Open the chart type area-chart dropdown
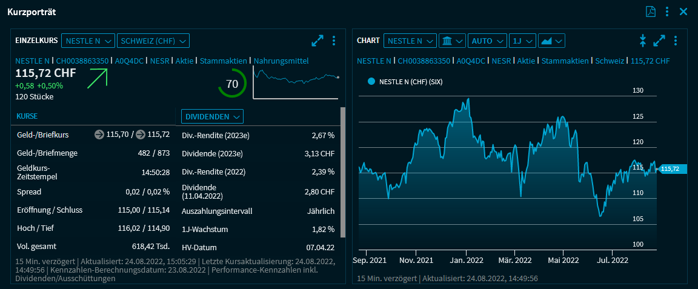The width and height of the screenshot is (698, 289). click(x=551, y=41)
